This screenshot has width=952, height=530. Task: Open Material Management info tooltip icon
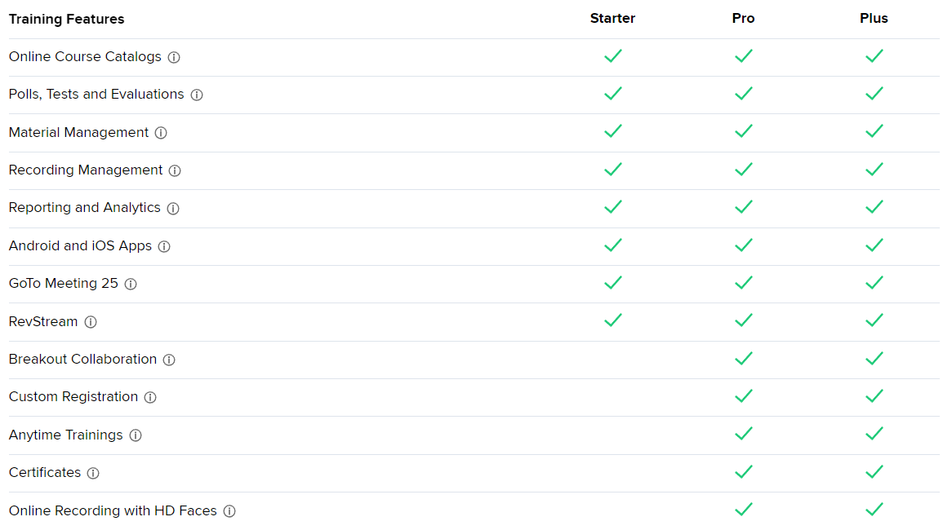[x=161, y=133]
